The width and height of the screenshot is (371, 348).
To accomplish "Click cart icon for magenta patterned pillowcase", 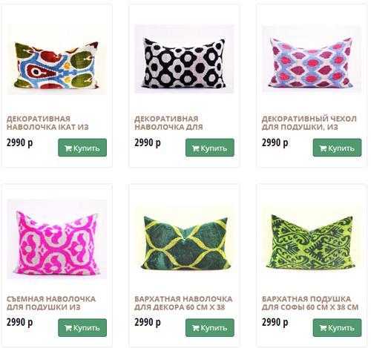I will point(68,328).
